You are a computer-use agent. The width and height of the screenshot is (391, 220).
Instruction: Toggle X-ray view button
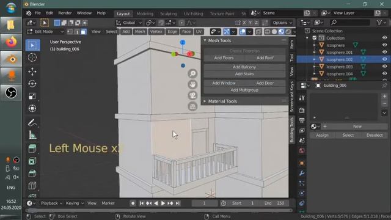click(x=258, y=32)
